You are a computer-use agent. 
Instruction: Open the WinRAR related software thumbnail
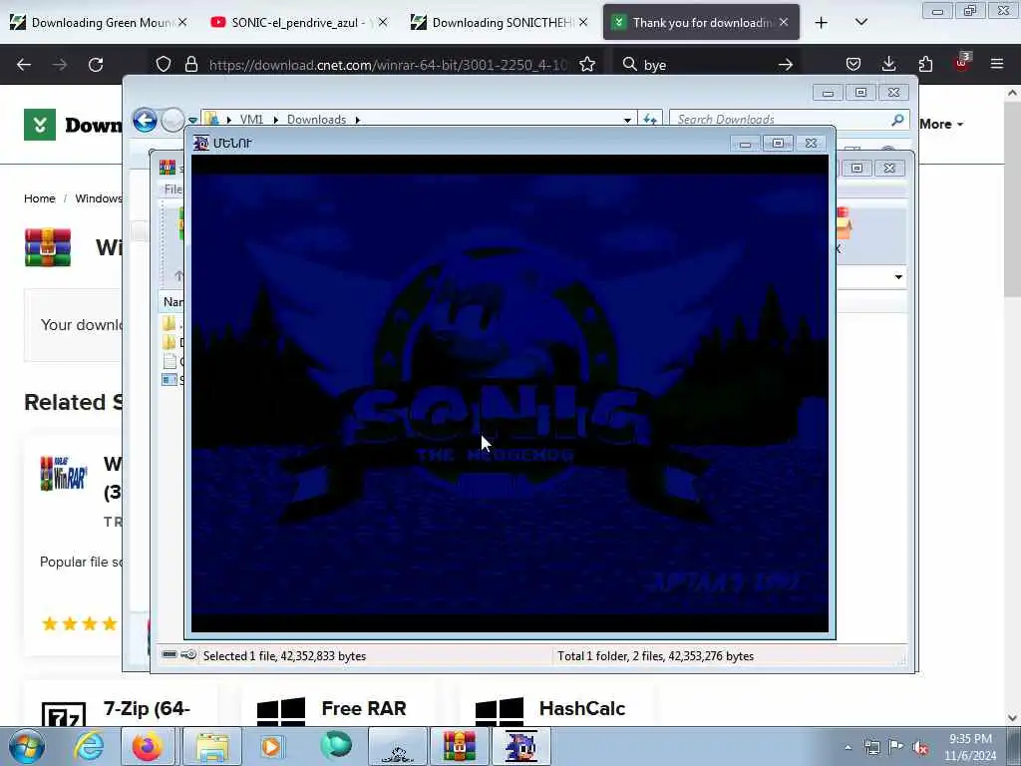pos(63,474)
